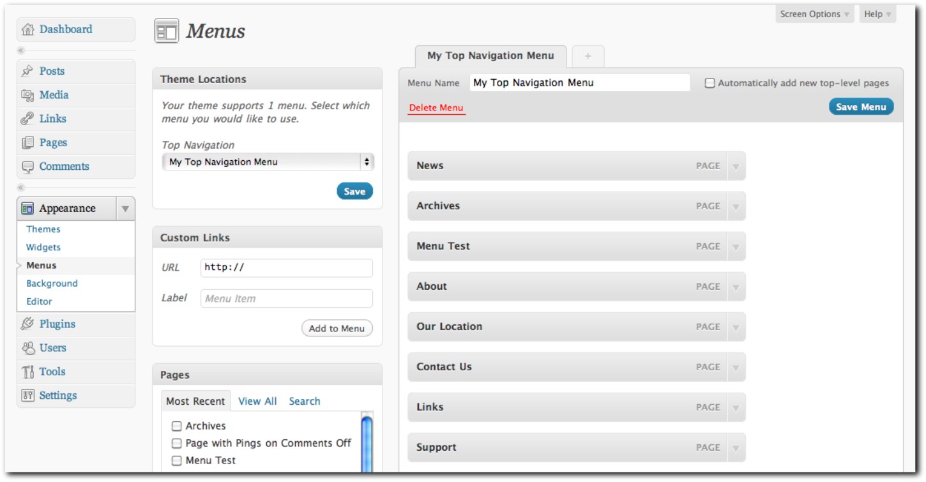Expand the Support menu item settings

pyautogui.click(x=736, y=448)
